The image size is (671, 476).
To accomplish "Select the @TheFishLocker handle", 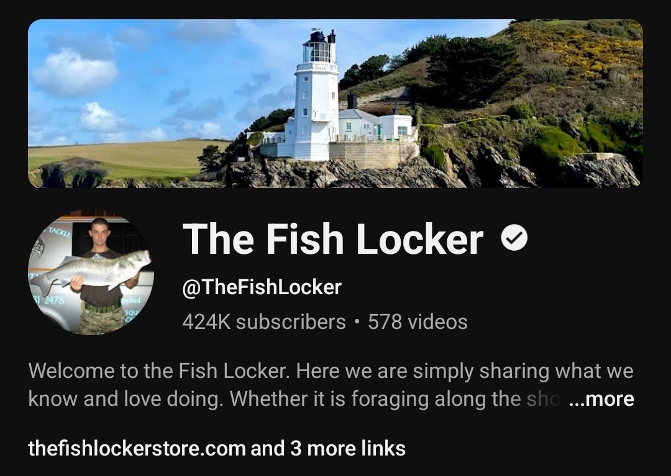I will (262, 287).
